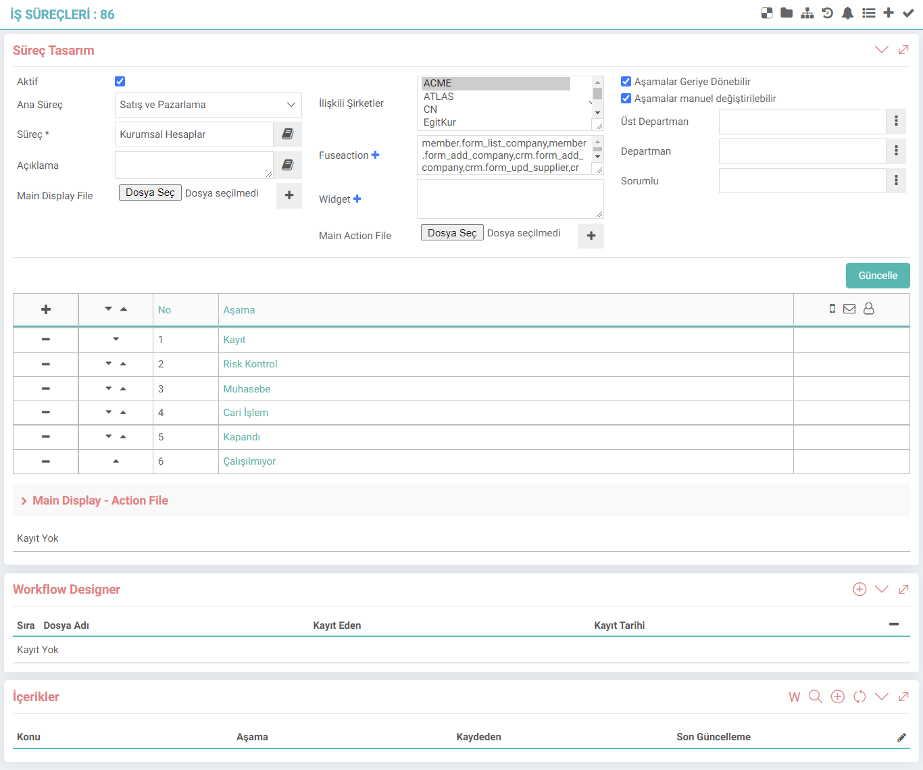Image resolution: width=923 pixels, height=770 pixels.
Task: Add a new stage with table header plus
Action: click(46, 309)
